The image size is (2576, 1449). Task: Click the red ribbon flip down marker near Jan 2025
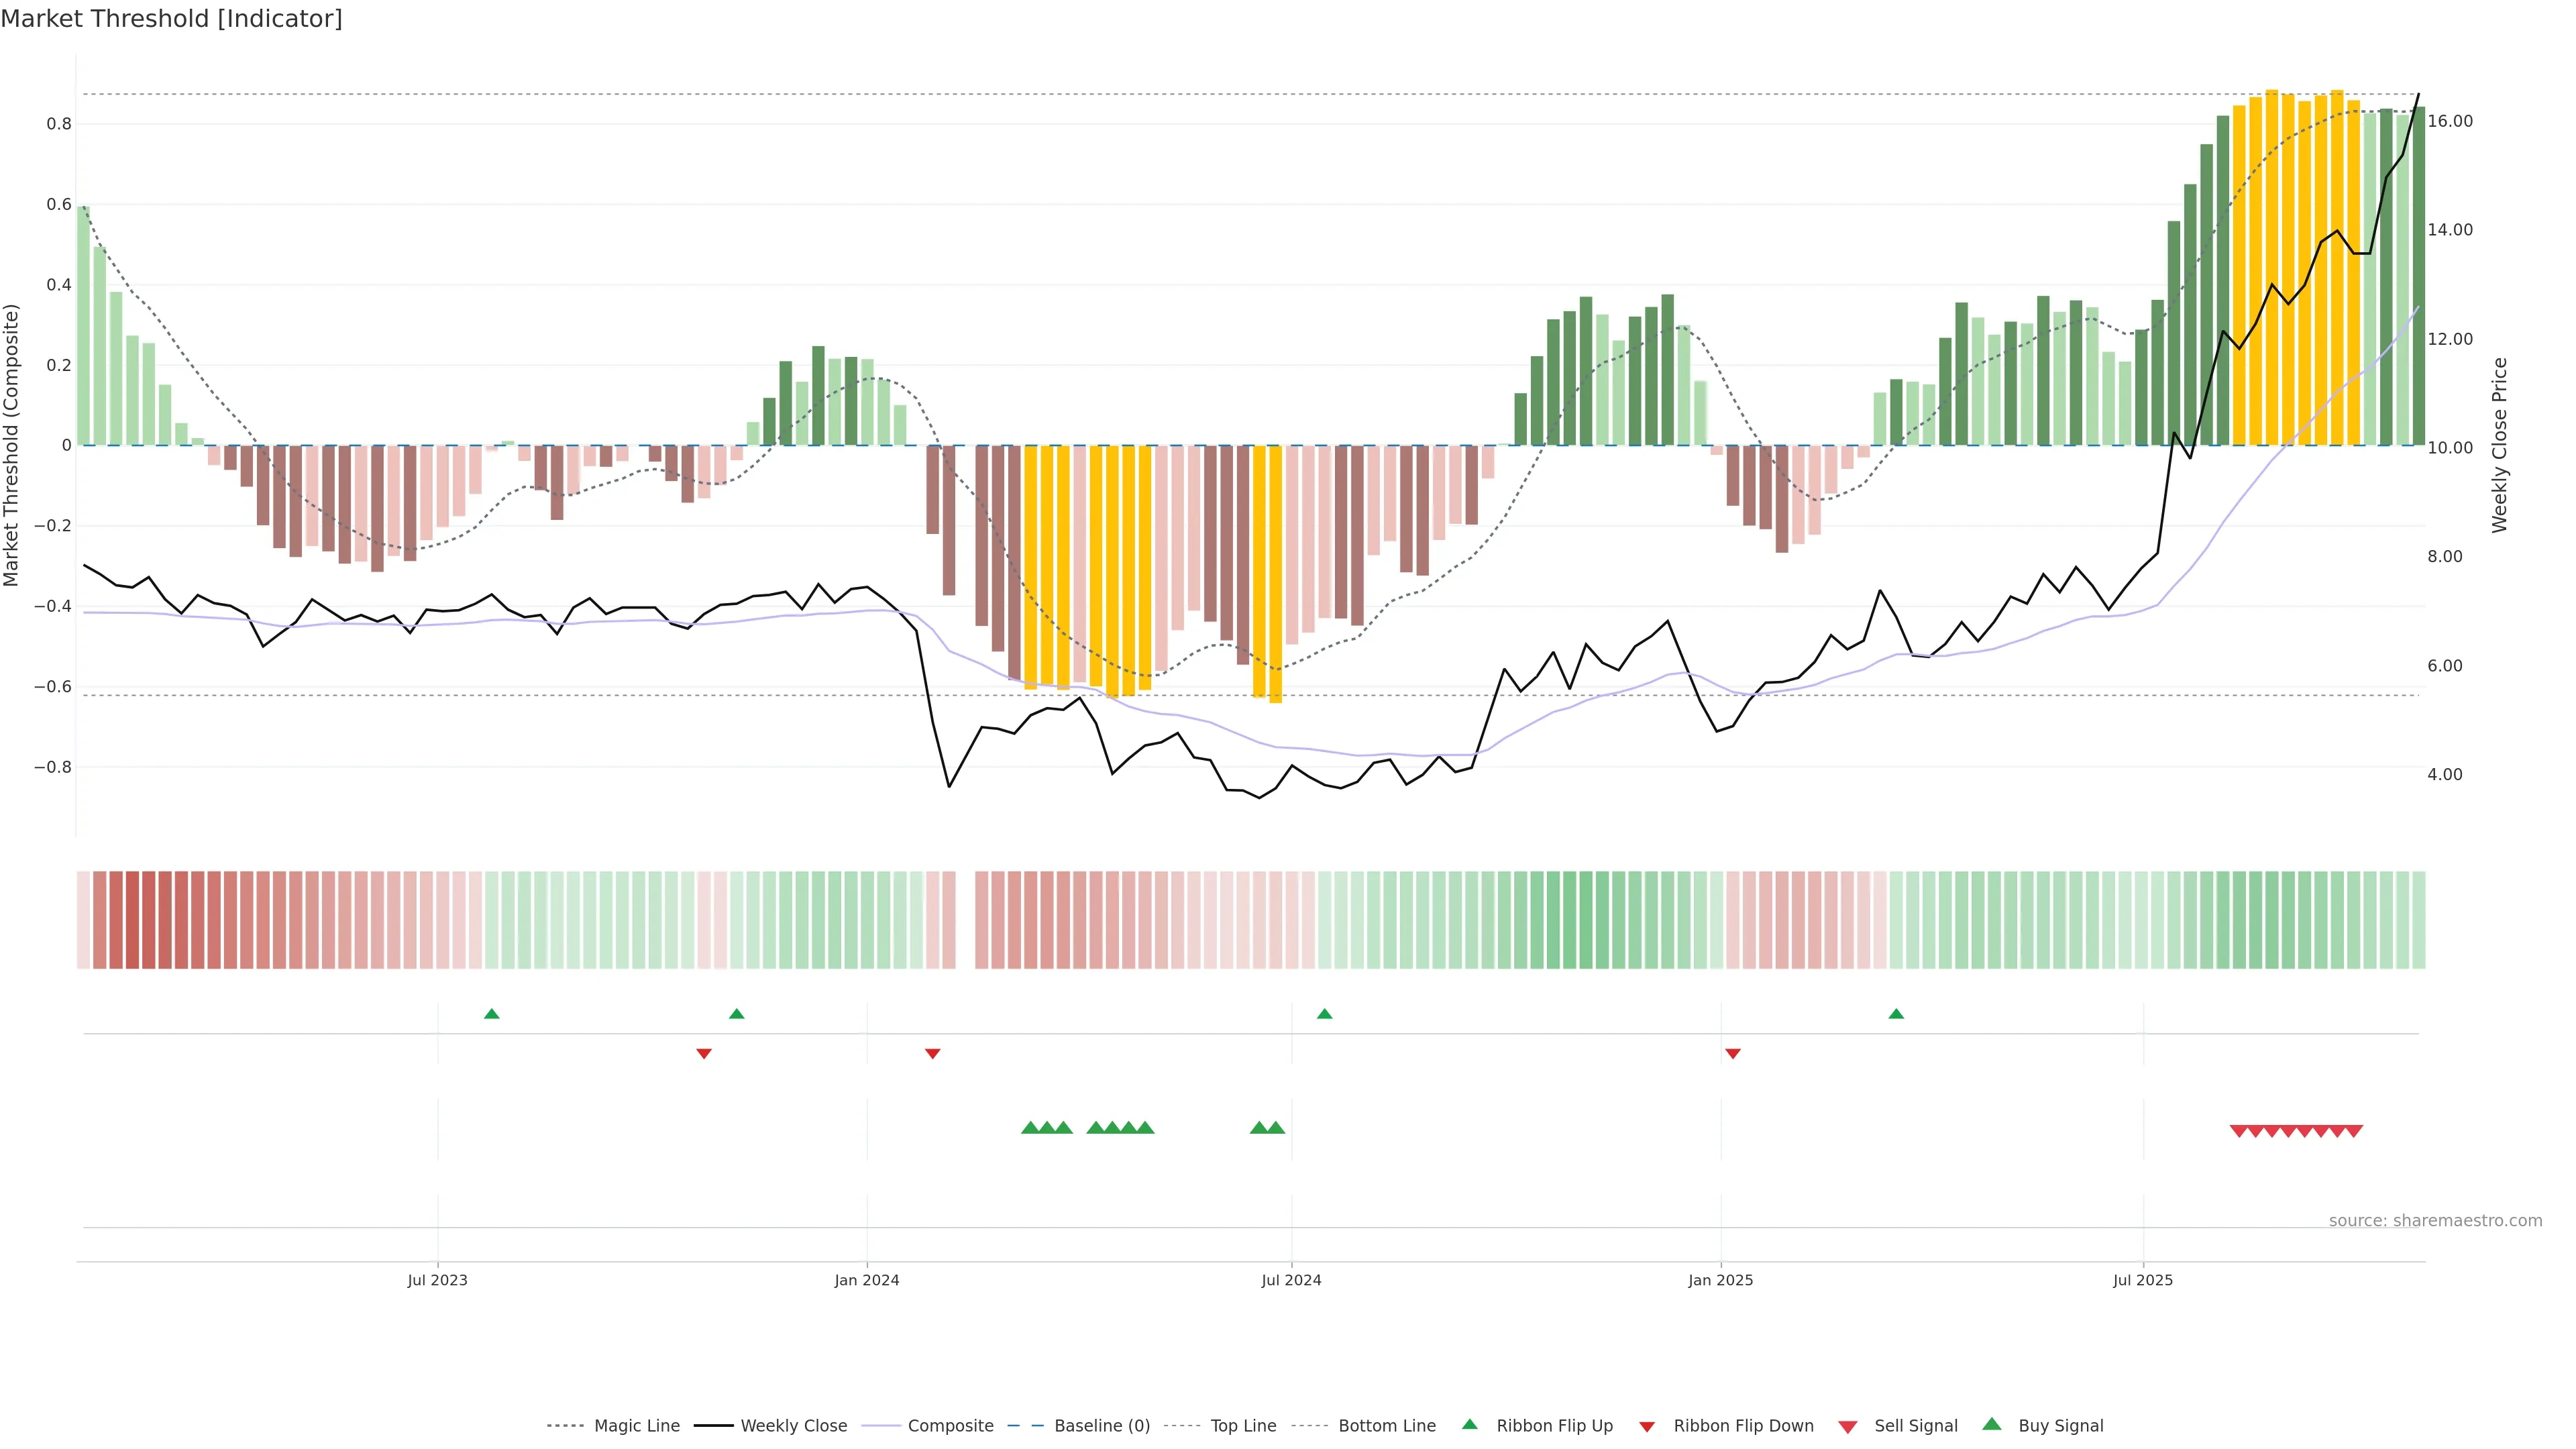coord(1733,1053)
